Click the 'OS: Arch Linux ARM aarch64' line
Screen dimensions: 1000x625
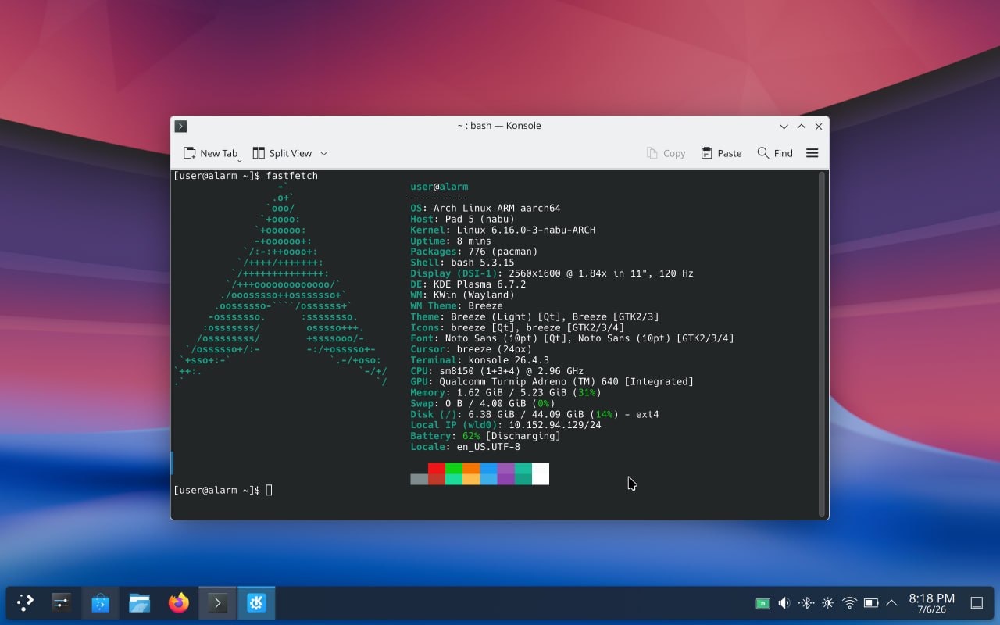pos(485,209)
